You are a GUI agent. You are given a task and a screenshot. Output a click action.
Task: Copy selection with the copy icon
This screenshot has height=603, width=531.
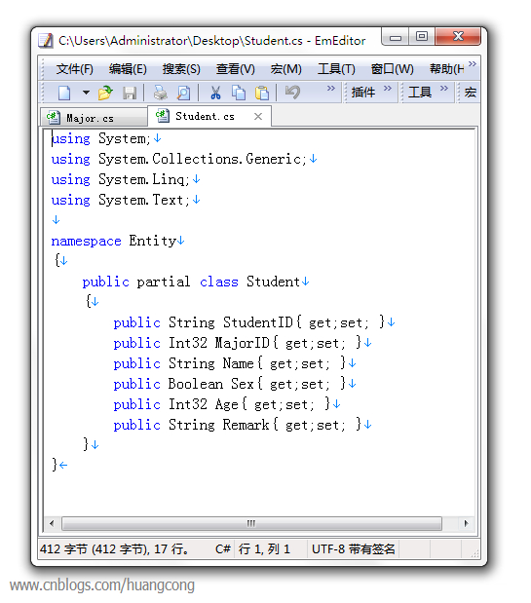[x=239, y=93]
